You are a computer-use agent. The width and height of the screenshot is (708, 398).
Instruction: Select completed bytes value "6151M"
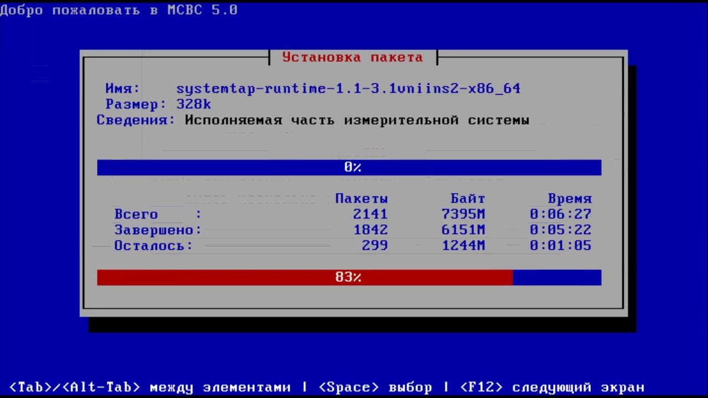pos(464,229)
